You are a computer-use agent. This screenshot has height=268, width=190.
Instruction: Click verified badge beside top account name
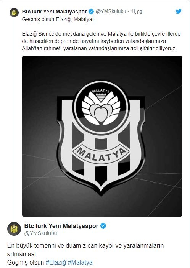pos(91,12)
